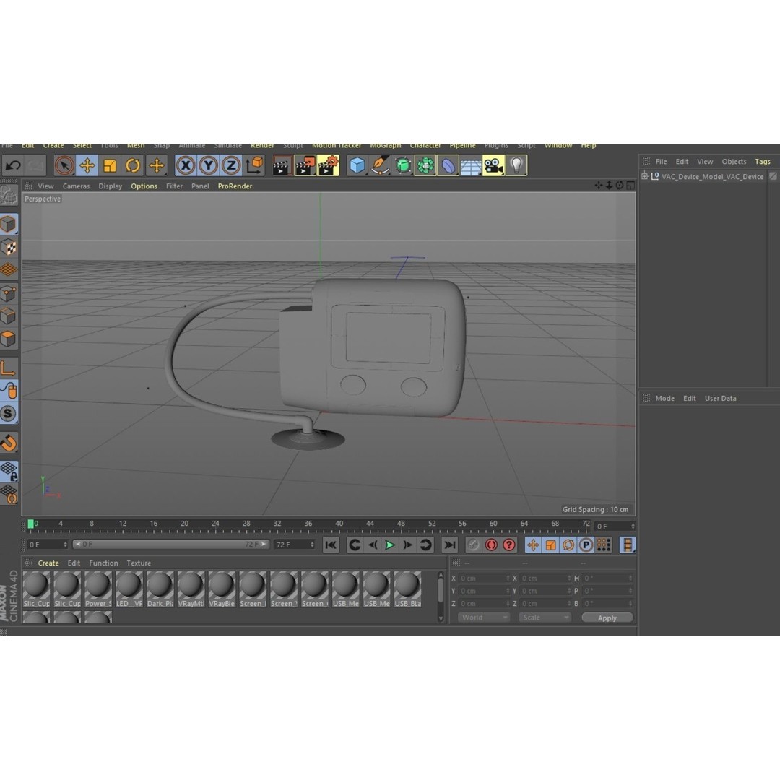780x780 pixels.
Task: Select the Rotate tool
Action: (x=133, y=165)
